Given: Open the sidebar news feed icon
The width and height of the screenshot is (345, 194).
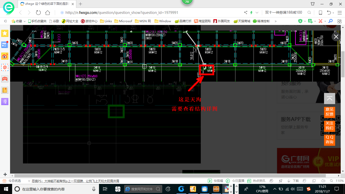Looking at the screenshot, I should [5, 45].
